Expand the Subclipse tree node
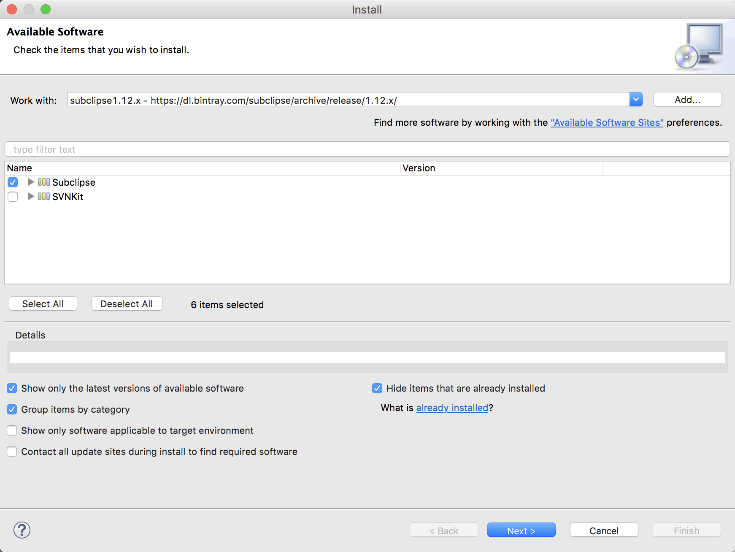The width and height of the screenshot is (735, 552). point(31,182)
